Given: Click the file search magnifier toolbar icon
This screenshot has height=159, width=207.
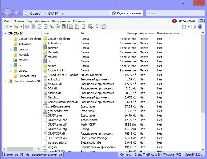Looking at the screenshot, I should pos(27,27).
